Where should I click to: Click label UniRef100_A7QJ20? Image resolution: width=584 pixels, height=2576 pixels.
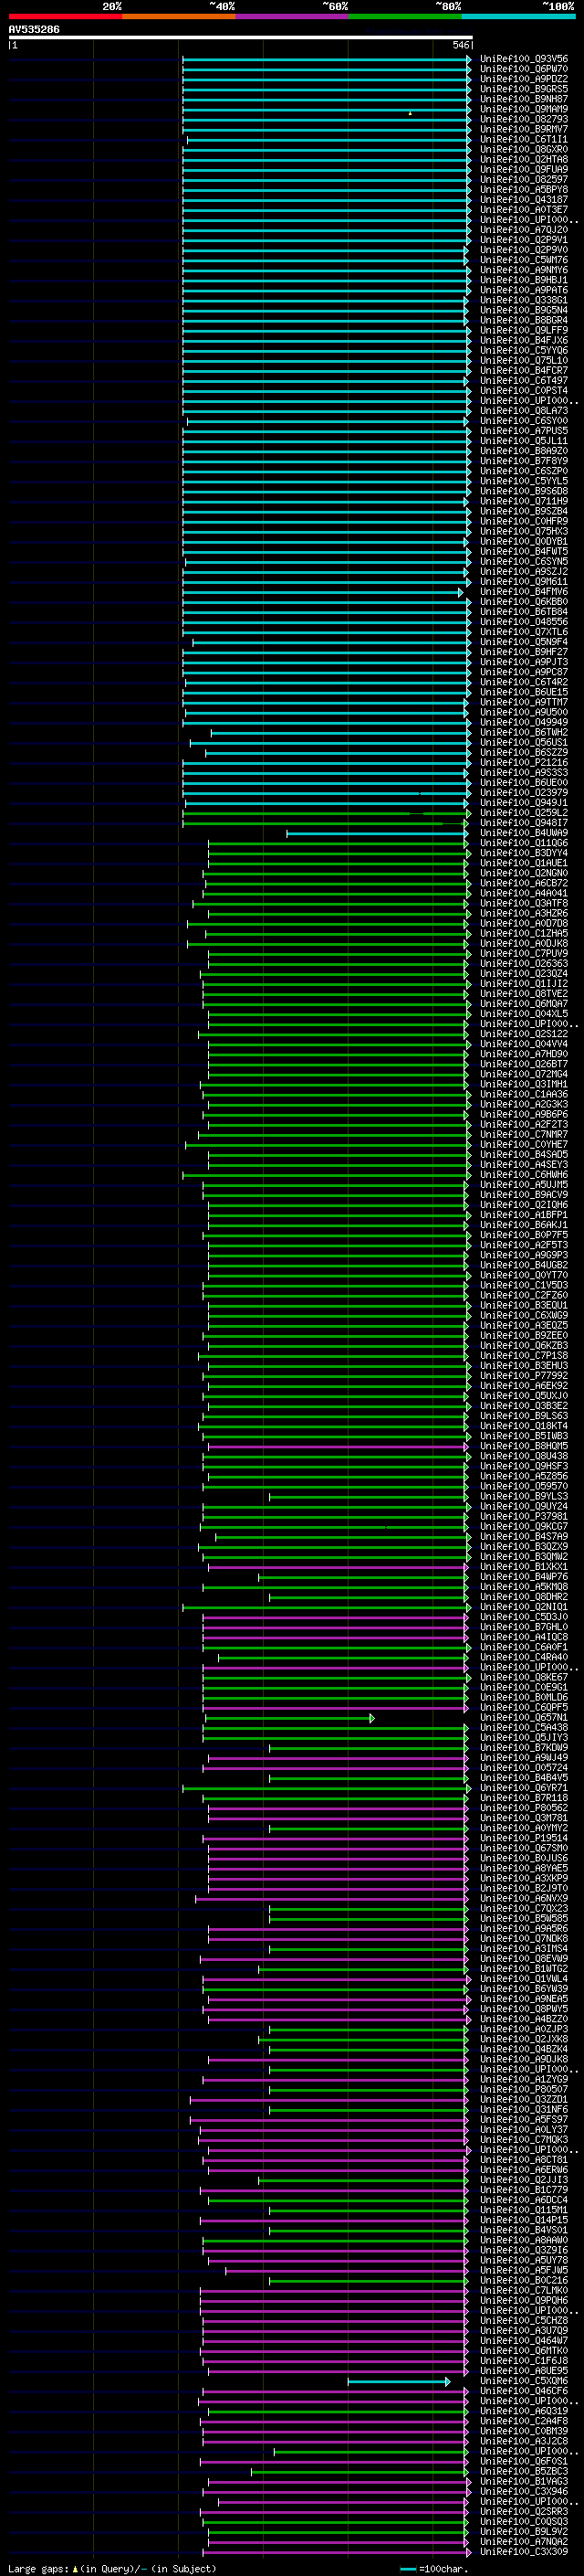(524, 231)
